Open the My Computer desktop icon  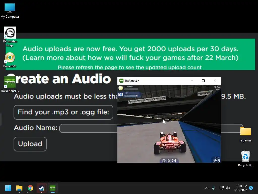[x=10, y=10]
